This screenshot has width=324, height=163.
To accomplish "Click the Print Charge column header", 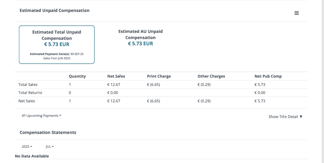I will tap(159, 76).
